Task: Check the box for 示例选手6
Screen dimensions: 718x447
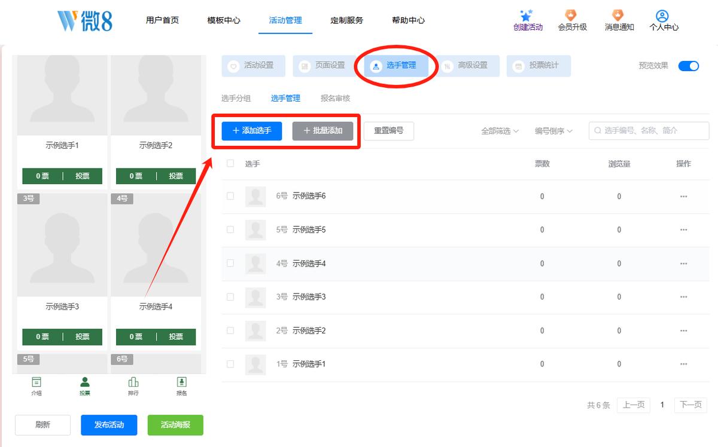Action: pyautogui.click(x=230, y=196)
